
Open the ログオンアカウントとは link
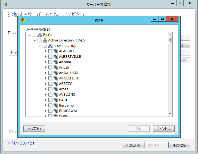click(x=21, y=143)
